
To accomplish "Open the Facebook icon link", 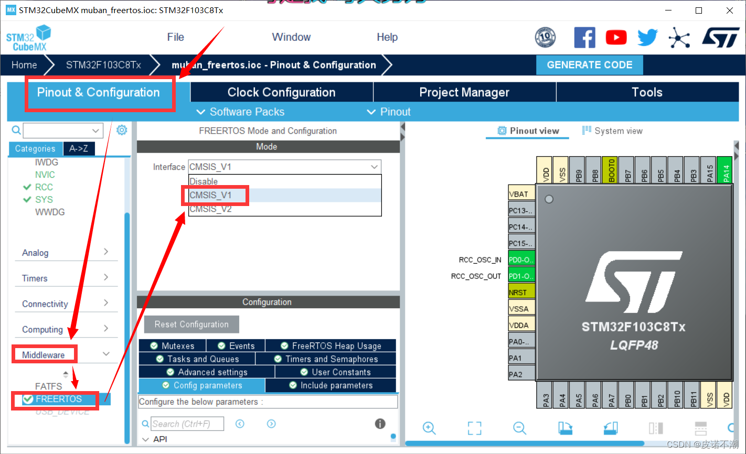I will [x=584, y=38].
